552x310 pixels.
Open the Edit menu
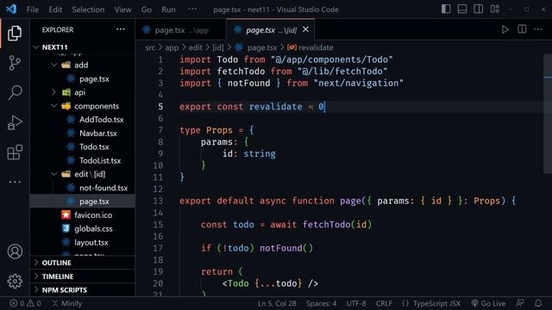[x=55, y=9]
